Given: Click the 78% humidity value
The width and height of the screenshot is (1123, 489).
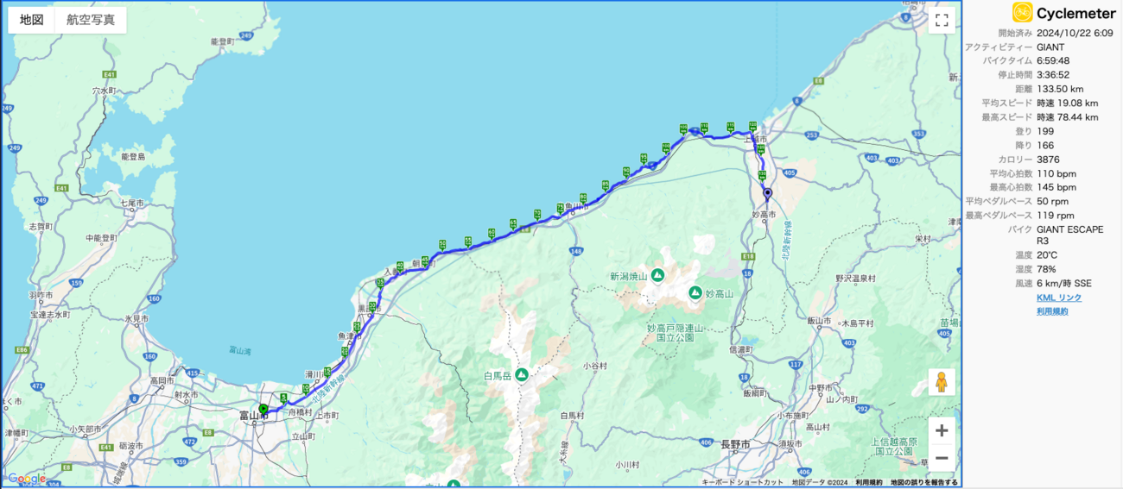Looking at the screenshot, I should coord(1046,269).
